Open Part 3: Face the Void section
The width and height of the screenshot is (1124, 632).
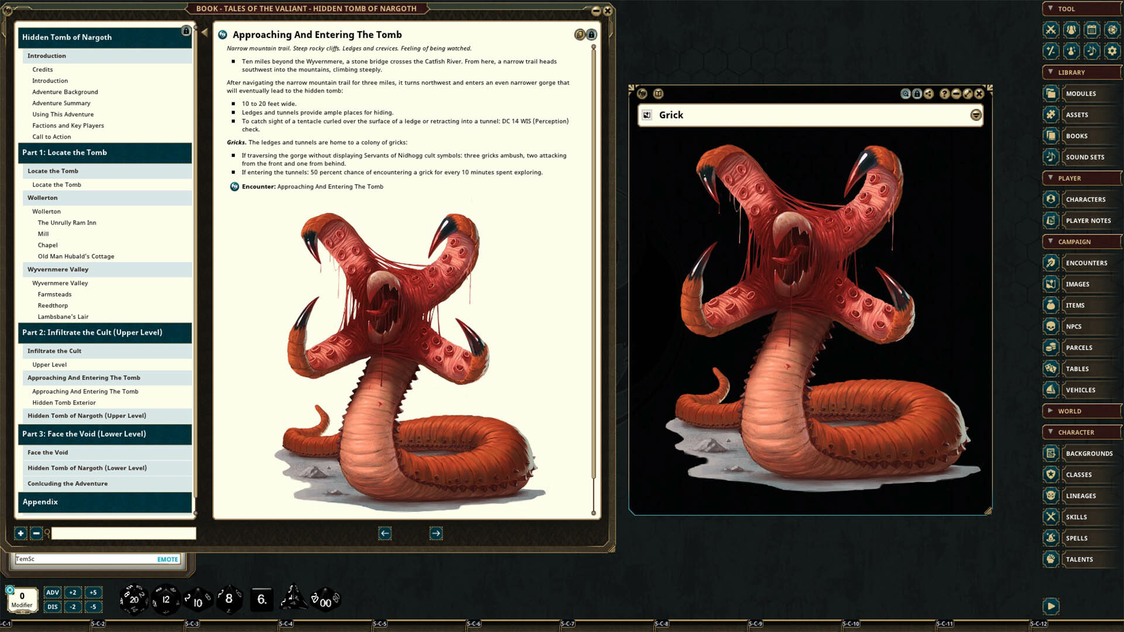pyautogui.click(x=84, y=434)
